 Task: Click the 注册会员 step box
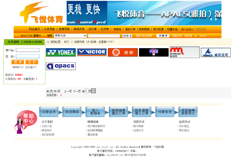[49, 112]
